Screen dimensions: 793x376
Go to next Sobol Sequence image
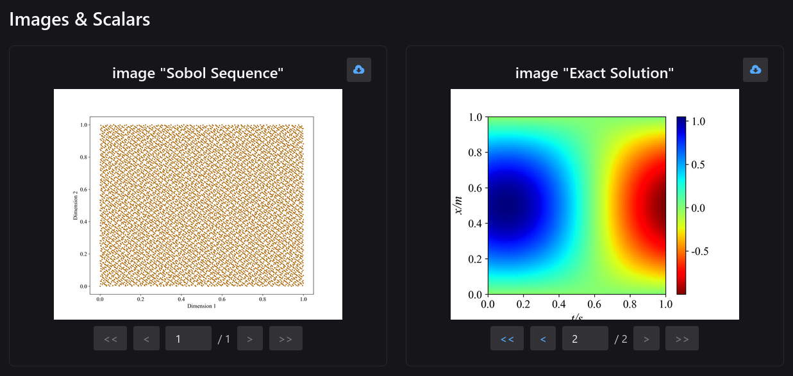[x=250, y=338]
